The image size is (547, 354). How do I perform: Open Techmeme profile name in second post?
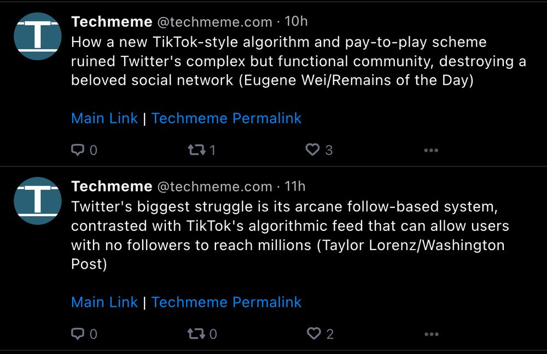click(112, 187)
